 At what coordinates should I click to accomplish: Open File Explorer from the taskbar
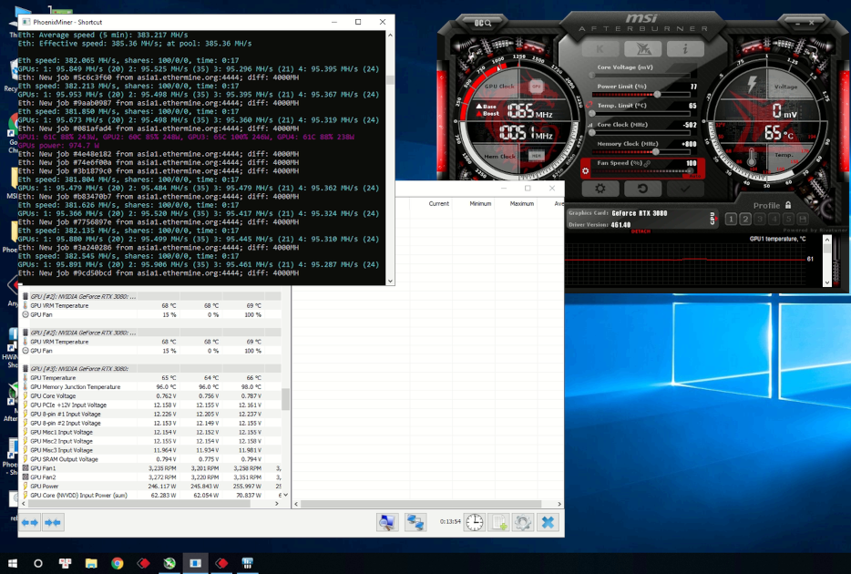90,563
